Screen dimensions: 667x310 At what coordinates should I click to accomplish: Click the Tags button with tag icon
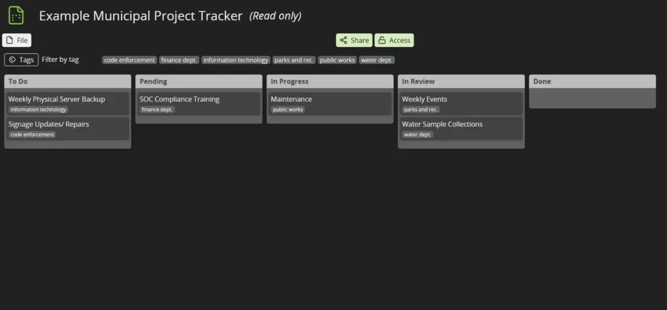click(21, 60)
